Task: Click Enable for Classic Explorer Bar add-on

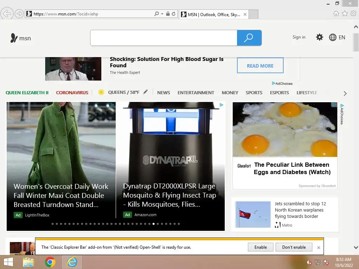Action: (260, 247)
